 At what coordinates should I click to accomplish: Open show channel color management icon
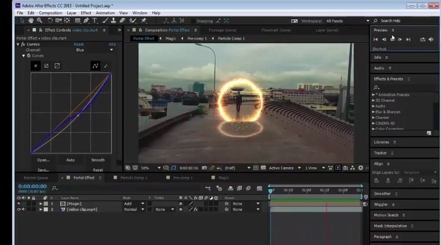coord(219,168)
